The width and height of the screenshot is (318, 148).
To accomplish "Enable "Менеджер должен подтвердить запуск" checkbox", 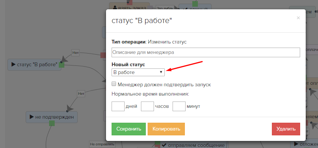I will click(114, 84).
